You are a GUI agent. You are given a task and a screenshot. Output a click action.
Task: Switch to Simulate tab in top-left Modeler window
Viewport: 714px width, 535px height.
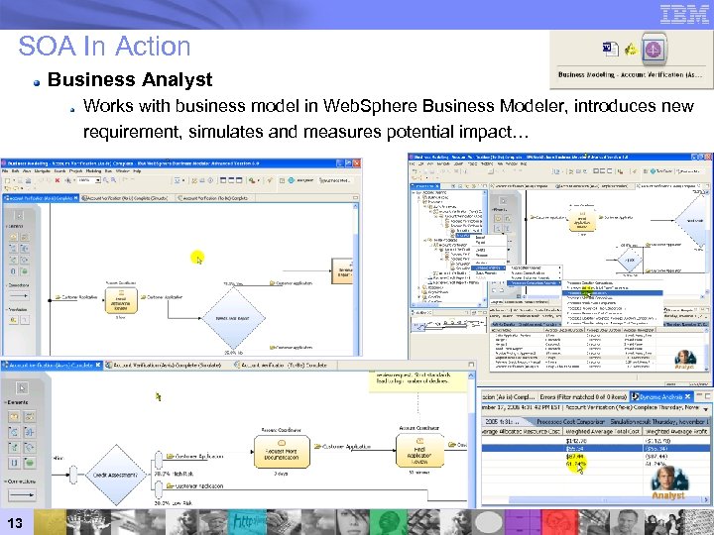pos(125,198)
